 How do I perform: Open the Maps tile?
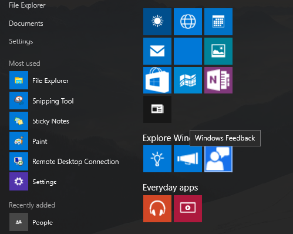[188, 80]
